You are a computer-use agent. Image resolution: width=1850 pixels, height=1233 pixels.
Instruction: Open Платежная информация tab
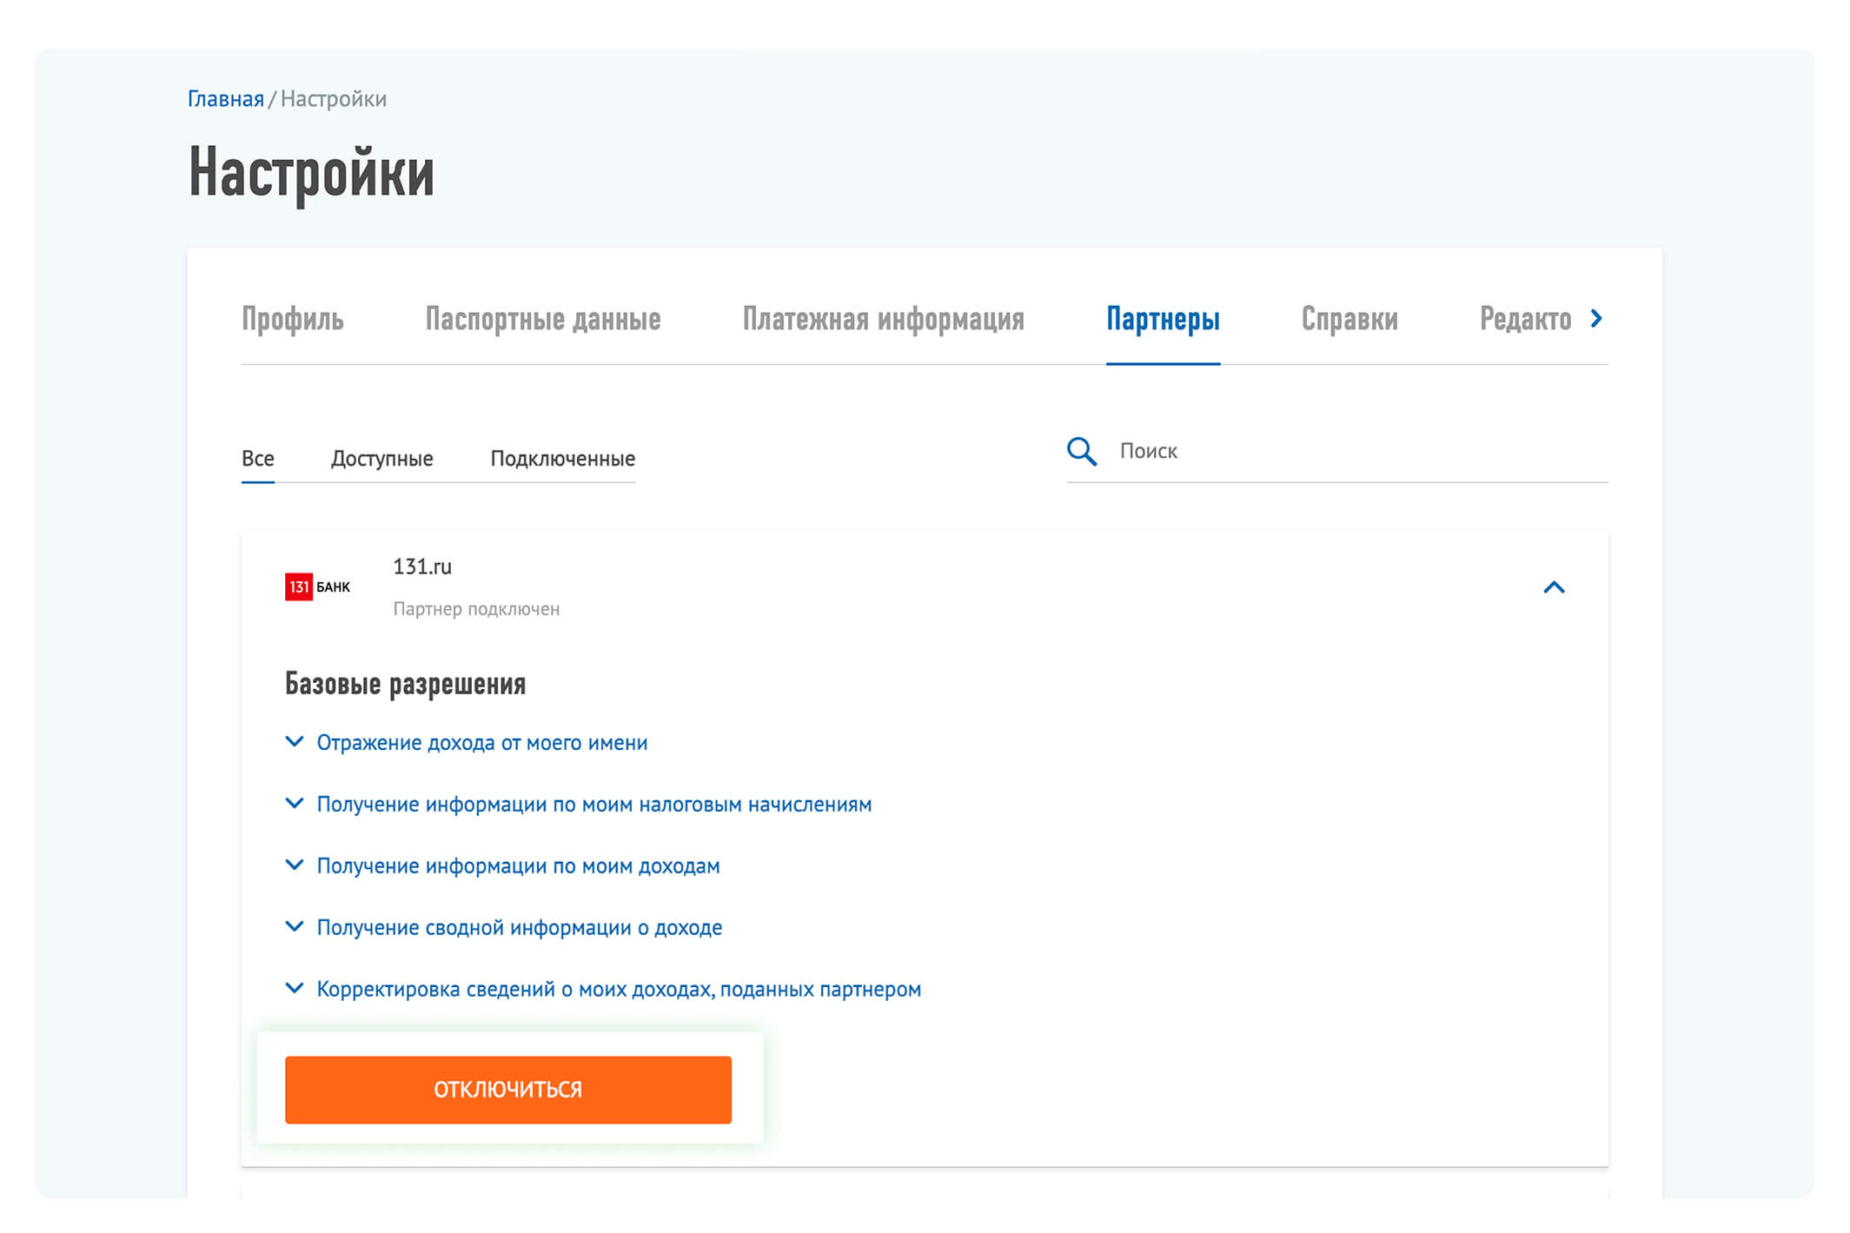point(883,319)
